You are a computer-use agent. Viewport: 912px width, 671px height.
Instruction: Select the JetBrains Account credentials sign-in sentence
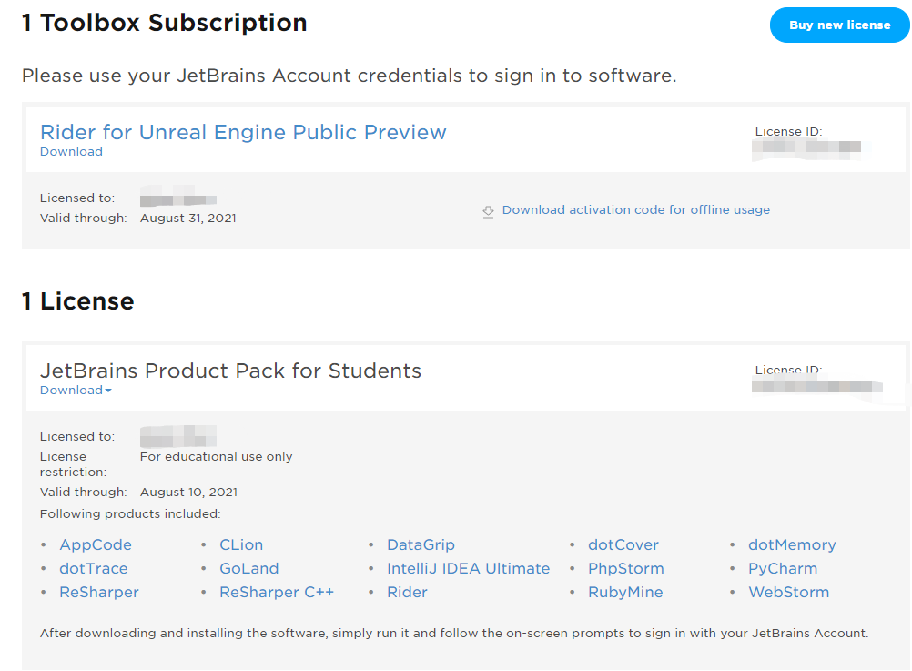pyautogui.click(x=349, y=76)
